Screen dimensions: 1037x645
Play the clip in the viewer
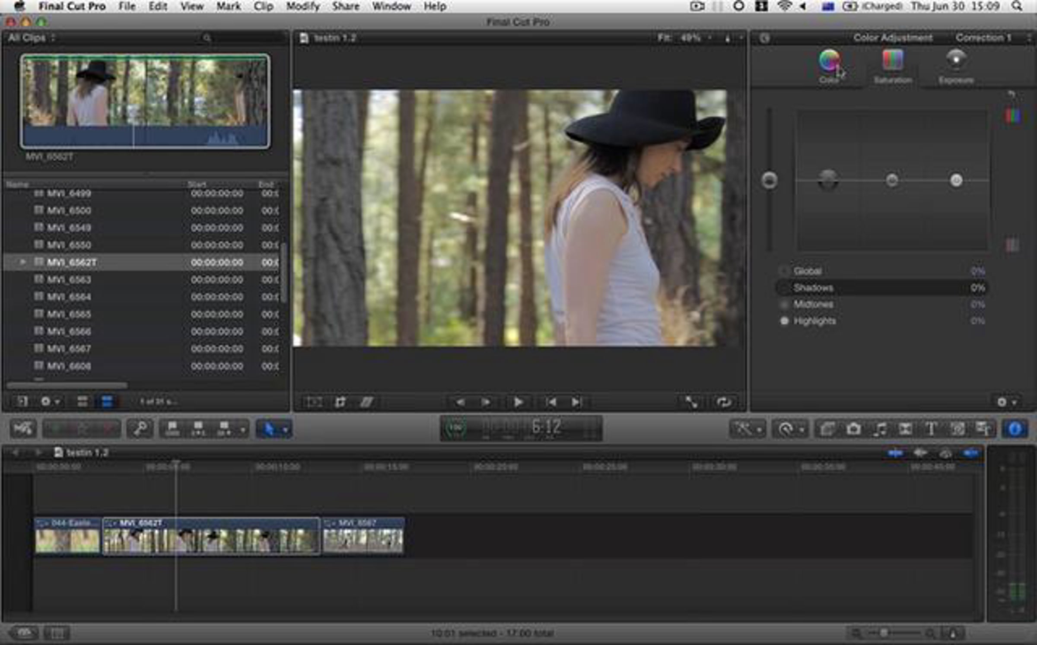518,402
